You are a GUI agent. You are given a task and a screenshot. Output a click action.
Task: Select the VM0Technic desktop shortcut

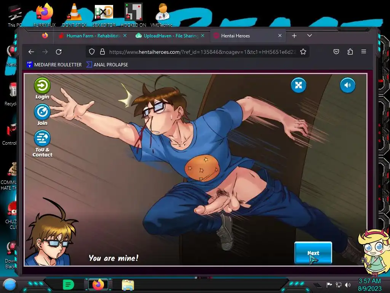[x=163, y=15]
